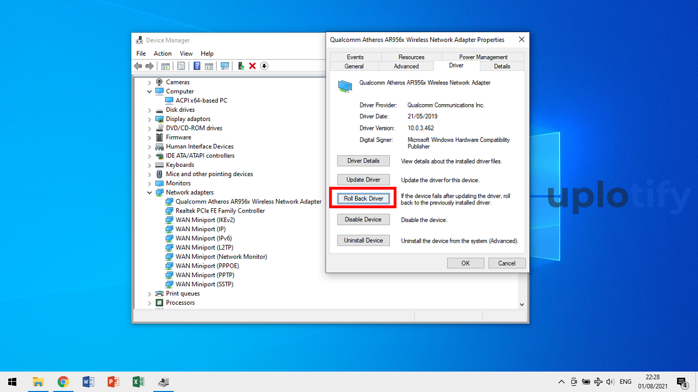The height and width of the screenshot is (392, 698).
Task: Click the Keyboards category icon
Action: (159, 165)
